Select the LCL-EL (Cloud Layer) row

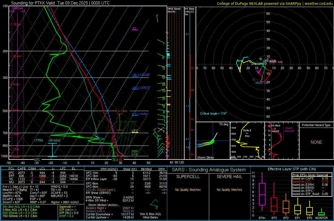126,190
